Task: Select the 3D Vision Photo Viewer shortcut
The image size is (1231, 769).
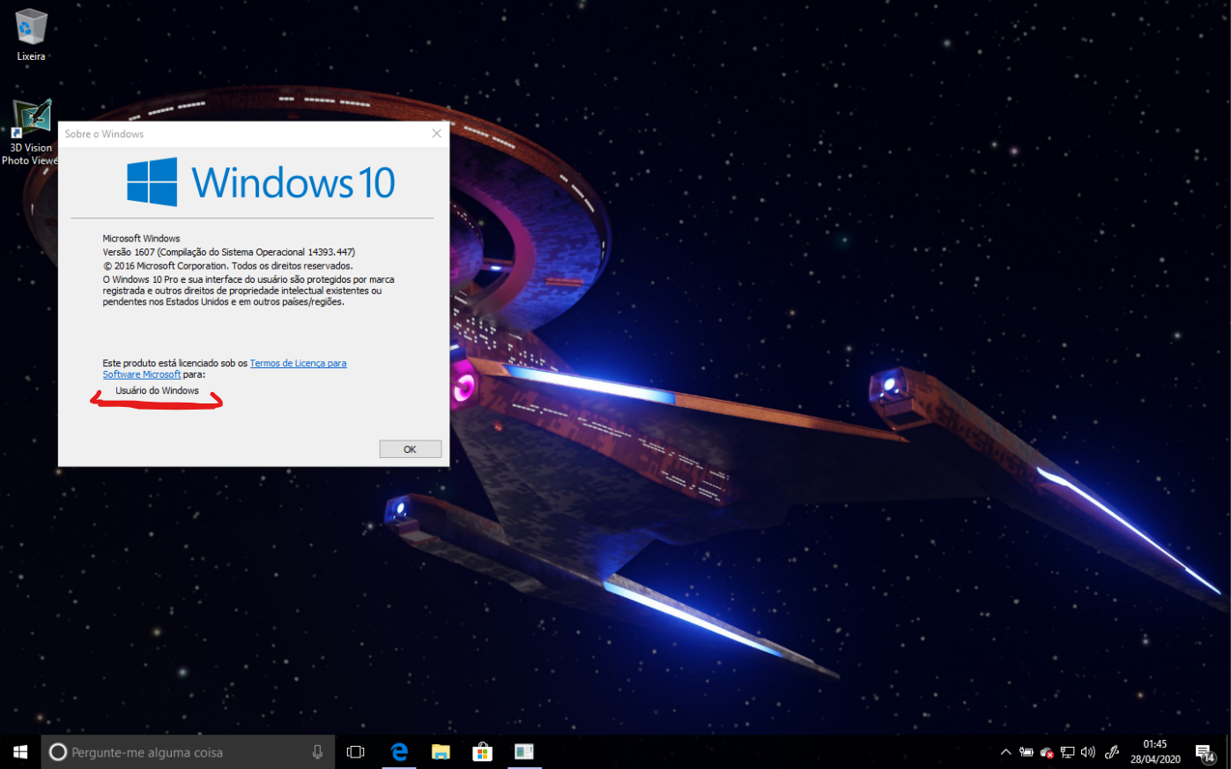Action: tap(31, 132)
